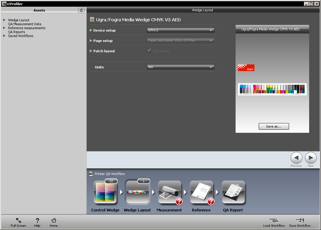Click the media wedge color strip preview

pos(272,89)
